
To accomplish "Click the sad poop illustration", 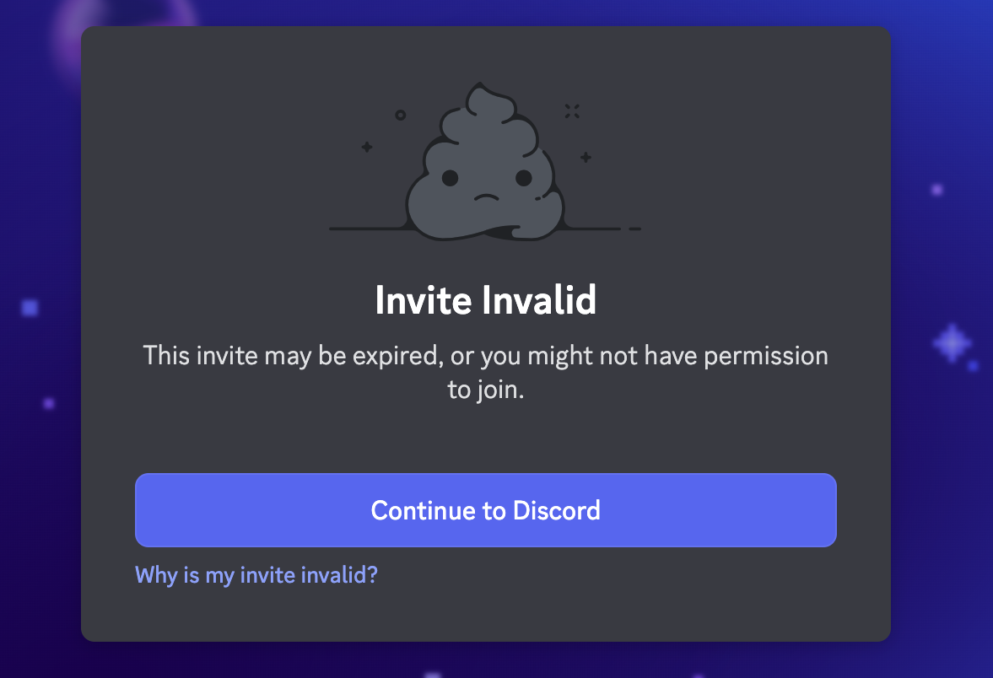I will 485,162.
